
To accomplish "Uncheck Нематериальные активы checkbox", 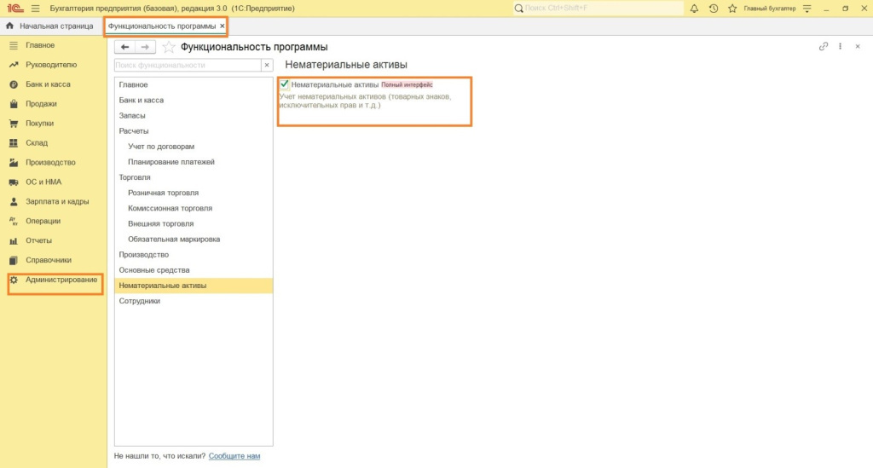I will (x=285, y=84).
